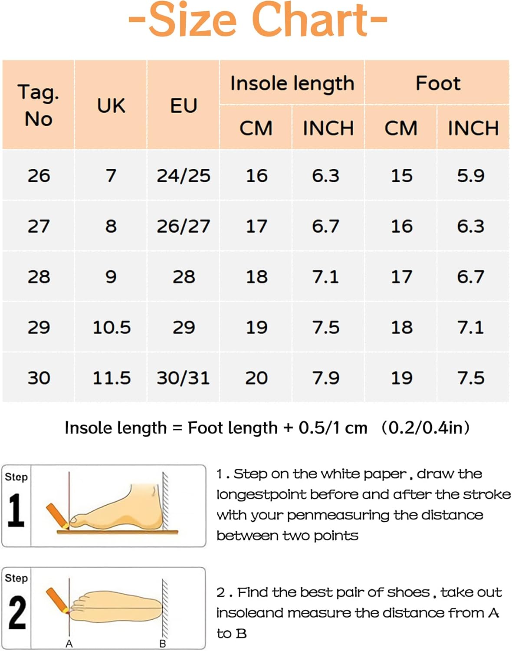Click the pencil in the Step 1 illustration
Image resolution: width=512 pixels, height=651 pixels.
click(x=58, y=516)
